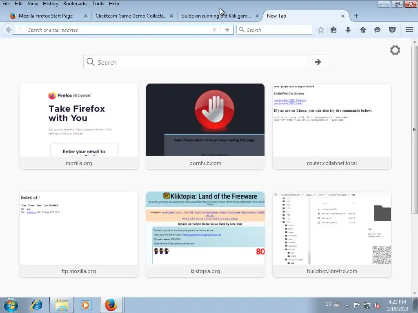This screenshot has width=418, height=313.
Task: Open Windows Media Player from taskbar
Action: tap(86, 305)
